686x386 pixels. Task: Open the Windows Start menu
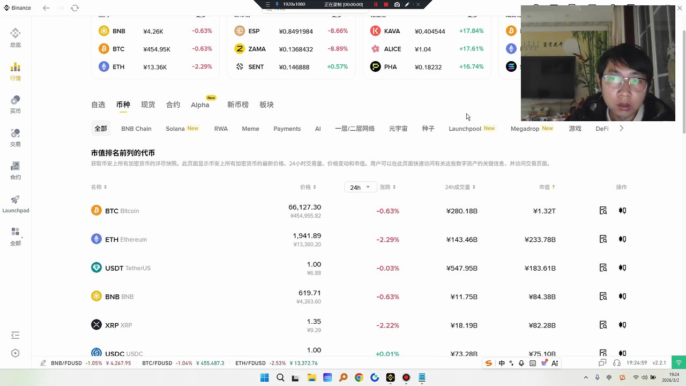tap(264, 377)
